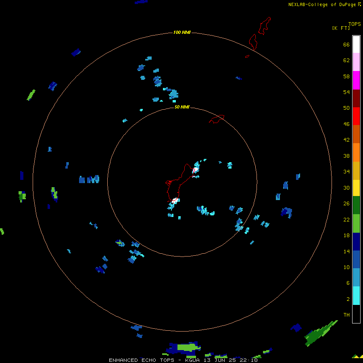This screenshot has height=363, width=363.
Task: Click the legend value 42
Action: [346, 140]
